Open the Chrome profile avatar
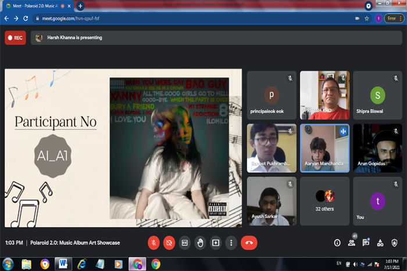The image size is (407, 271). tap(379, 19)
